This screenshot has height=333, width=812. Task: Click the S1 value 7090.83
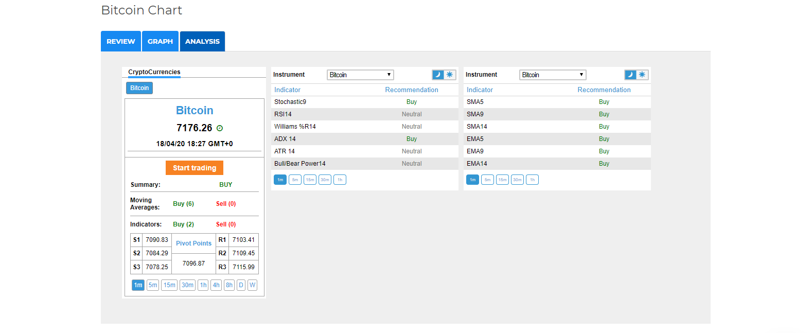tap(157, 240)
